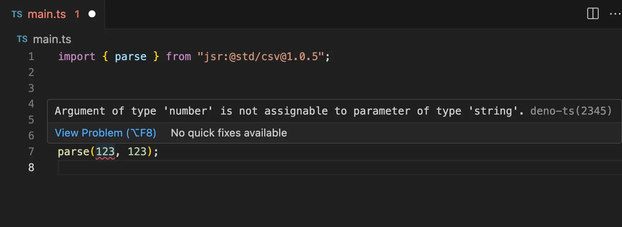The width and height of the screenshot is (622, 227).
Task: Click the unsaved changes dot on the tab
Action: (92, 14)
